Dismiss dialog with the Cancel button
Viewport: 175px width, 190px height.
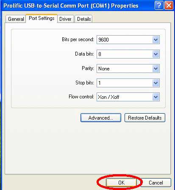coord(156,182)
